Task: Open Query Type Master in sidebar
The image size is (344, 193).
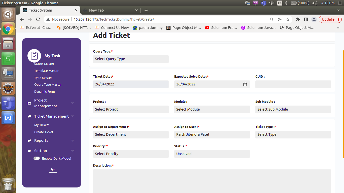Action: [48, 85]
